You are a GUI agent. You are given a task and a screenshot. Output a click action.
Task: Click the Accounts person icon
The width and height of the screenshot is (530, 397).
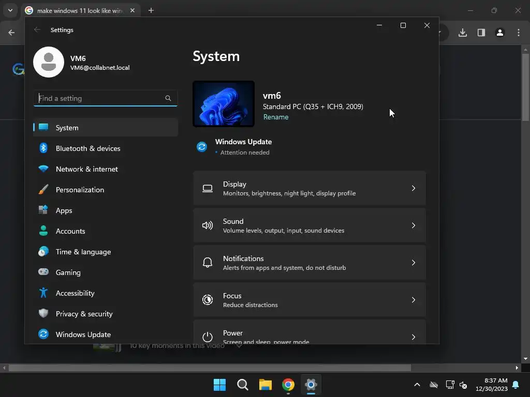43,231
